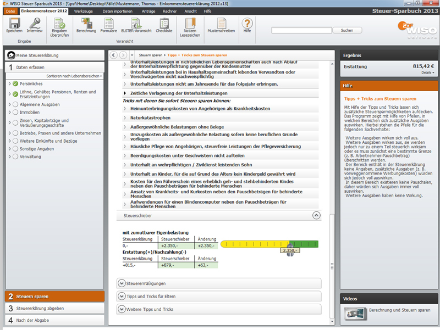Open the Berechnung calculation tool
Image resolution: width=440 pixels, height=330 pixels.
tap(86, 24)
